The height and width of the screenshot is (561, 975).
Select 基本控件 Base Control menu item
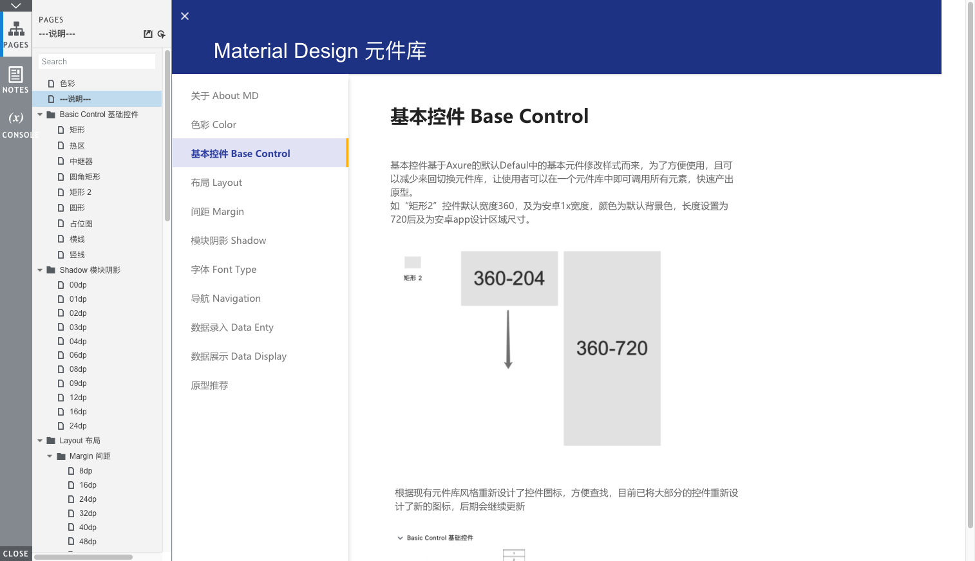pos(260,153)
